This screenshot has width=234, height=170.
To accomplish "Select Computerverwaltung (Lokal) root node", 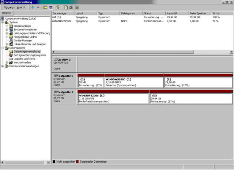I will click(20, 19).
